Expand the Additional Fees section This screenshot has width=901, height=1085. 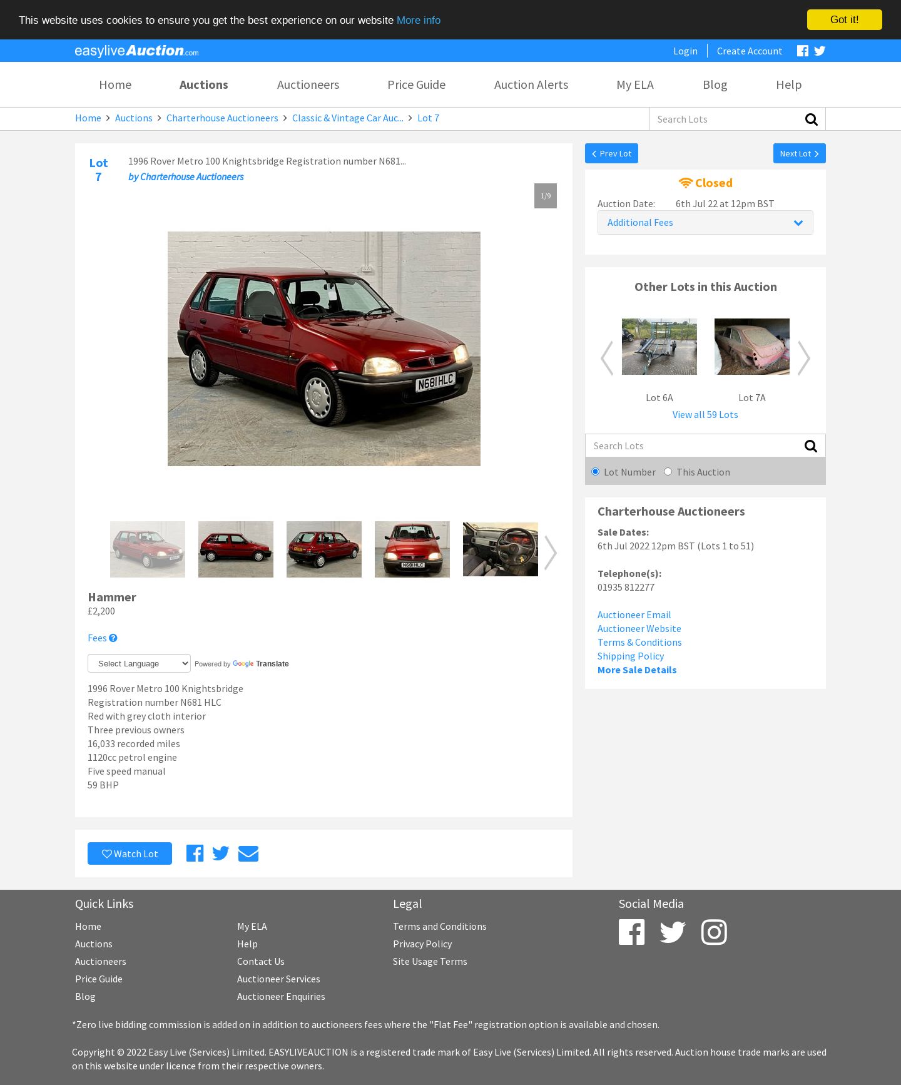705,223
